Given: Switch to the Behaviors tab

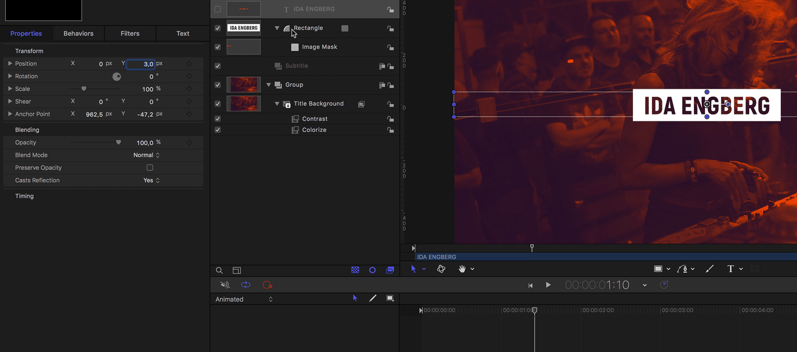Looking at the screenshot, I should 78,33.
